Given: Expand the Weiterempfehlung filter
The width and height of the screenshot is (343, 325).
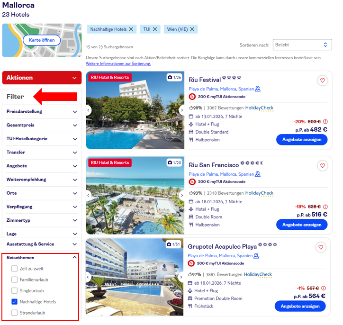Looking at the screenshot, I should (42, 180).
